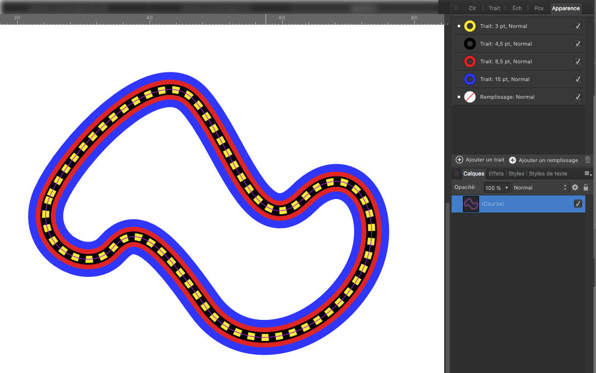This screenshot has height=373, width=596.
Task: Click the black 4,5 pt stroke color ring
Action: point(470,43)
